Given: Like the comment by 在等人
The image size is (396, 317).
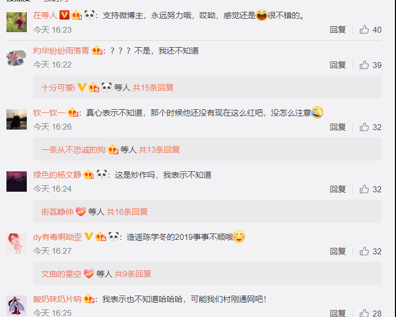Looking at the screenshot, I should coord(364,30).
